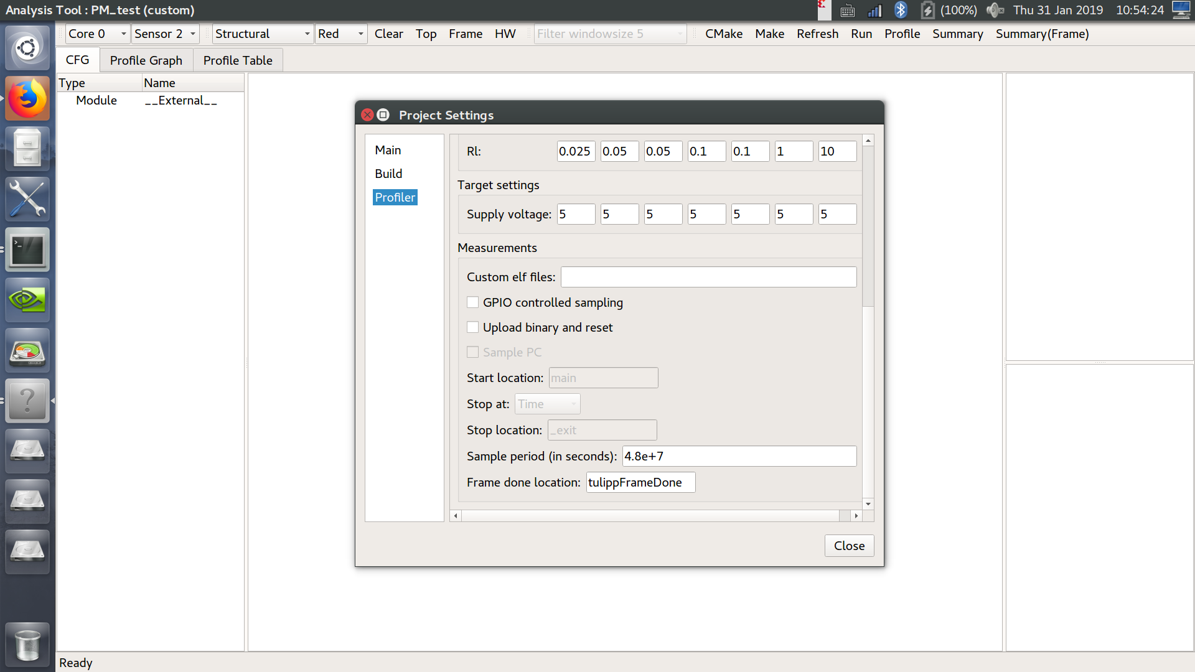
Task: Open the Structural view dropdown
Action: [x=262, y=34]
